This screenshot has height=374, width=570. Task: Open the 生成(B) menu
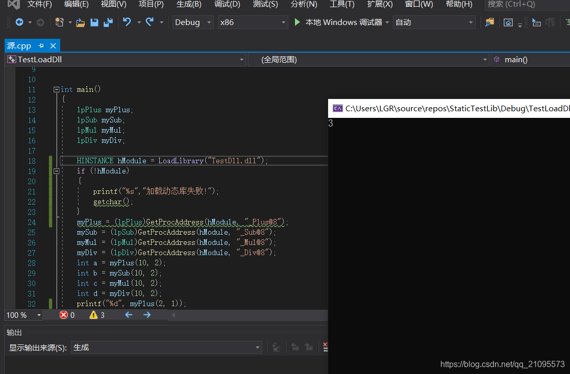(188, 5)
